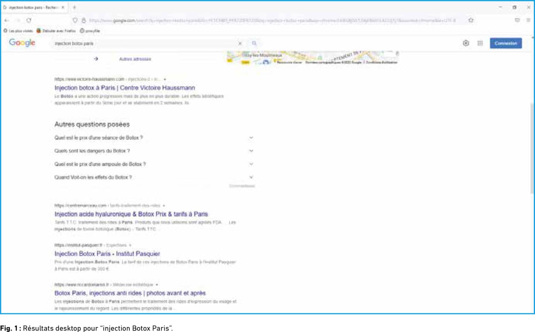Image resolution: width=535 pixels, height=332 pixels.
Task: Expand "Quel est le prix d'une ampoule de Botox ?"
Action: (x=251, y=164)
